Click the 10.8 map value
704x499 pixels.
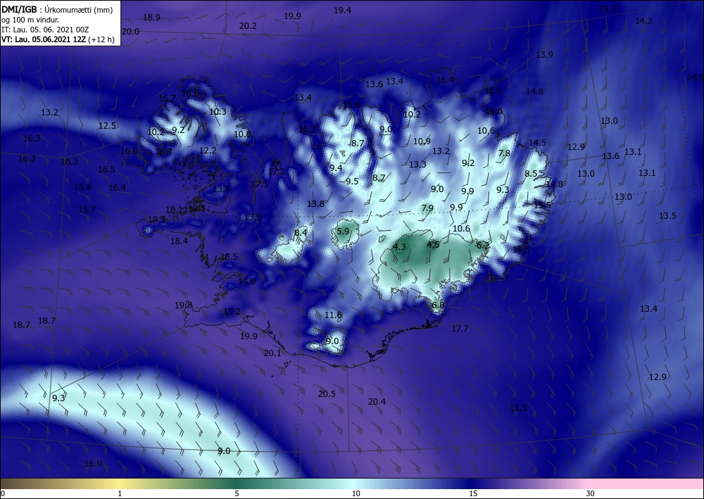click(242, 134)
